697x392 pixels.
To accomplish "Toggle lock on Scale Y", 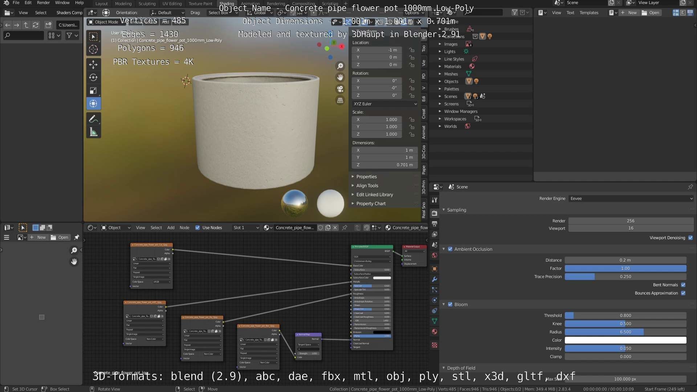I will pyautogui.click(x=412, y=127).
